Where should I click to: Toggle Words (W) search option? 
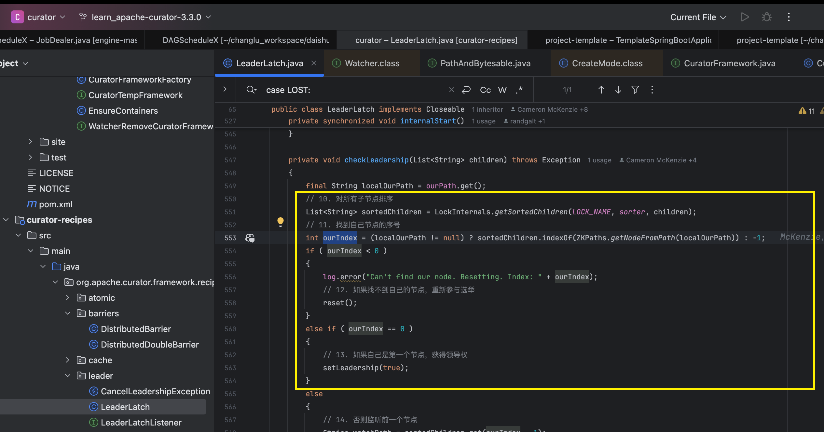coord(502,90)
